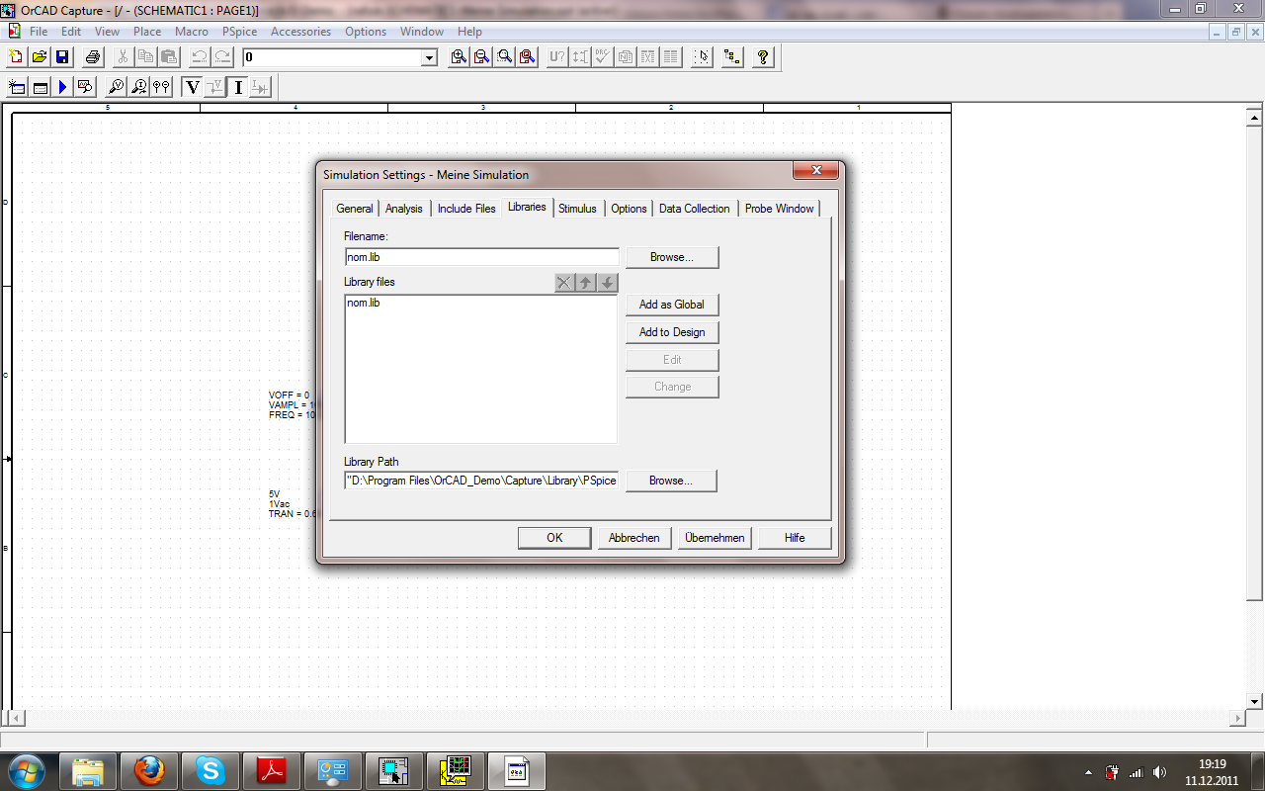Redo the last undone action
The width and height of the screenshot is (1265, 791).
coord(222,57)
